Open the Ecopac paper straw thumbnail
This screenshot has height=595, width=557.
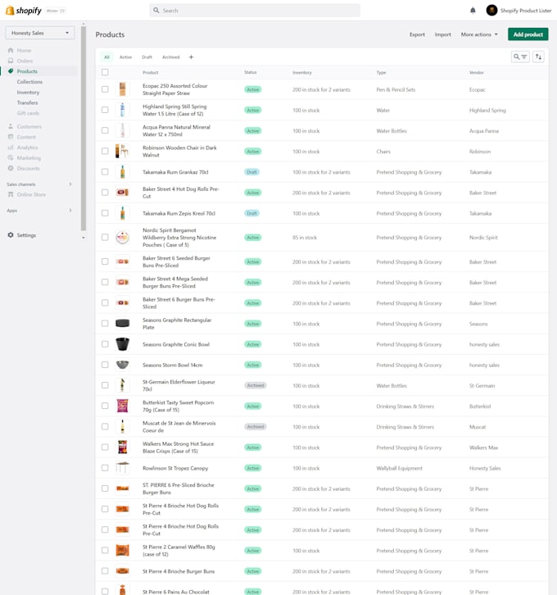(123, 89)
